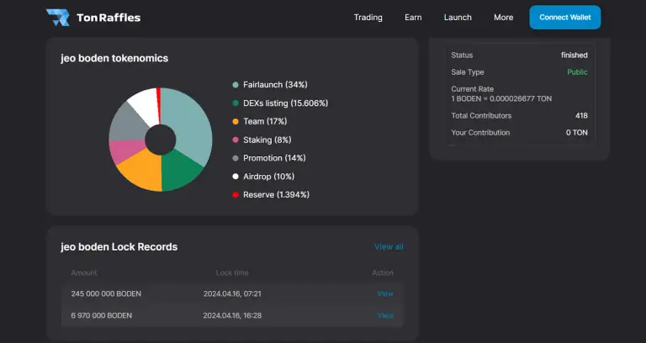646x343 pixels.
Task: Click the Action column header
Action: (383, 272)
